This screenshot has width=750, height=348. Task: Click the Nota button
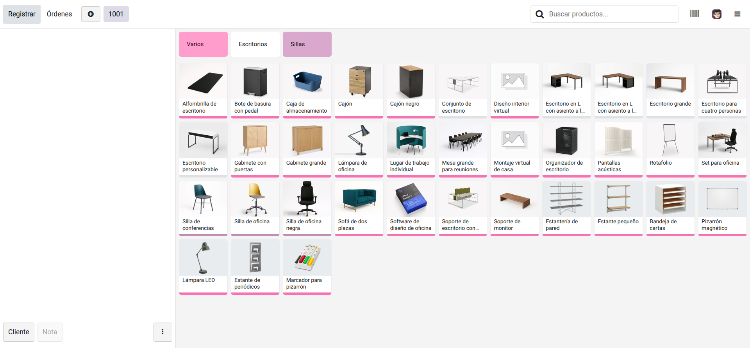[x=50, y=332]
